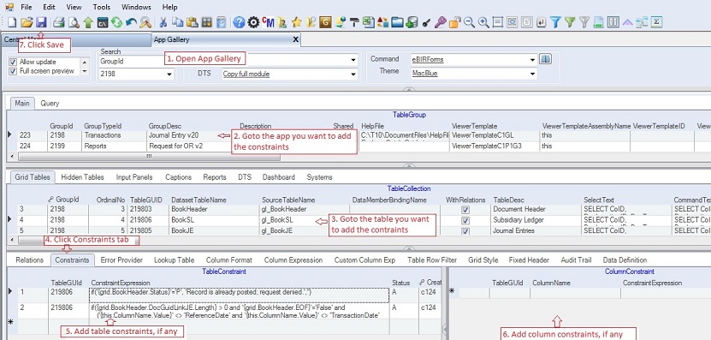Click the Paste clipboard icon

pyautogui.click(x=193, y=22)
